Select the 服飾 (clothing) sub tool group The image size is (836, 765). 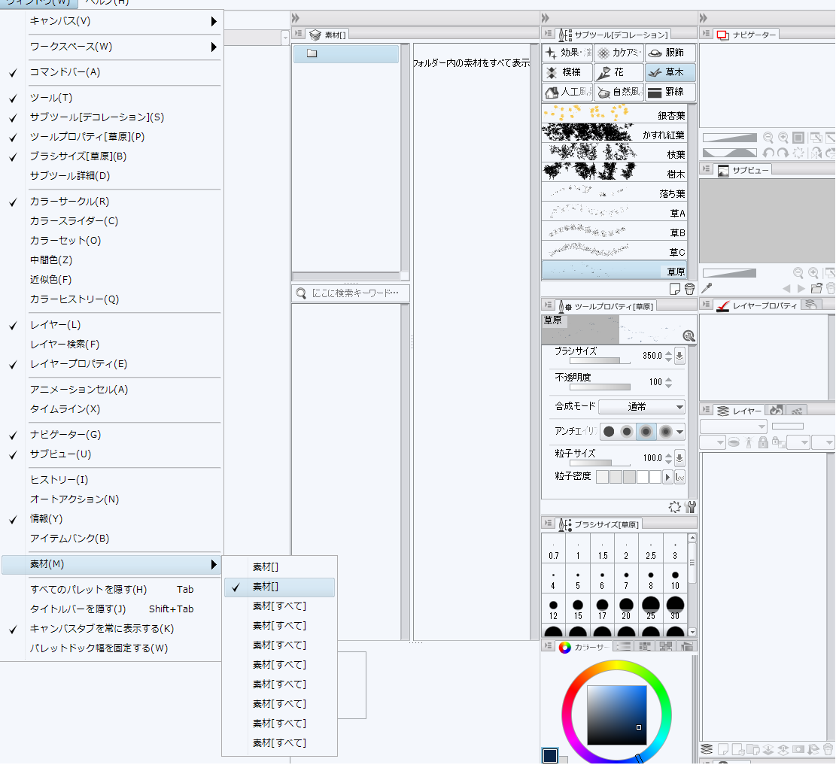click(670, 53)
